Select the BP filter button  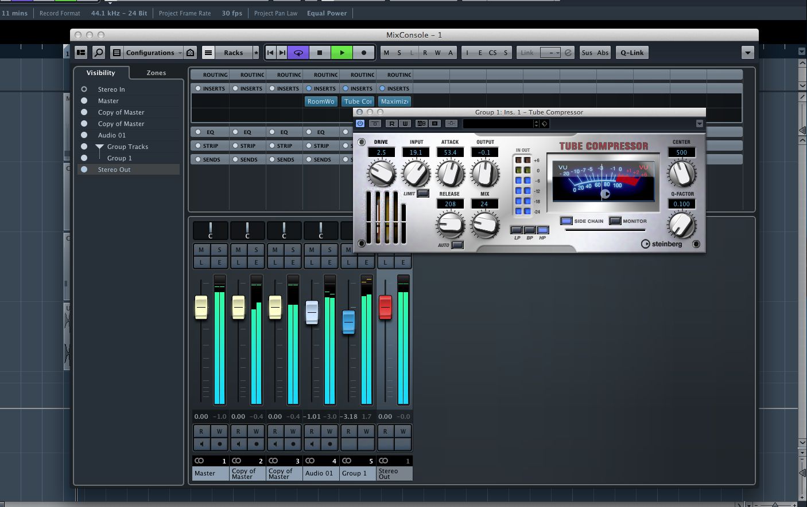pyautogui.click(x=530, y=230)
